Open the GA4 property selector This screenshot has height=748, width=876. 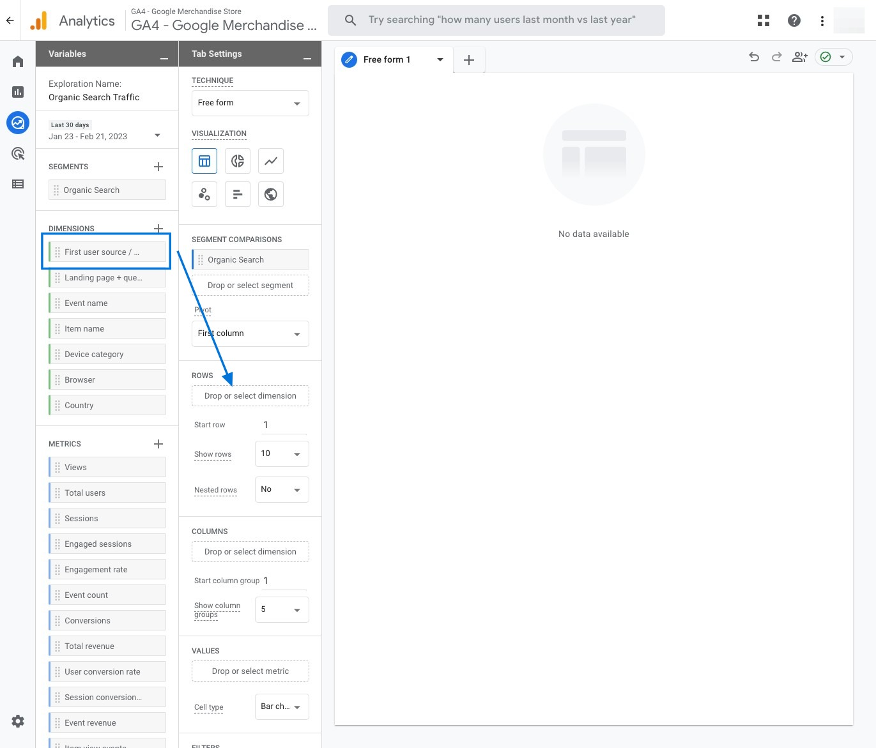point(224,20)
